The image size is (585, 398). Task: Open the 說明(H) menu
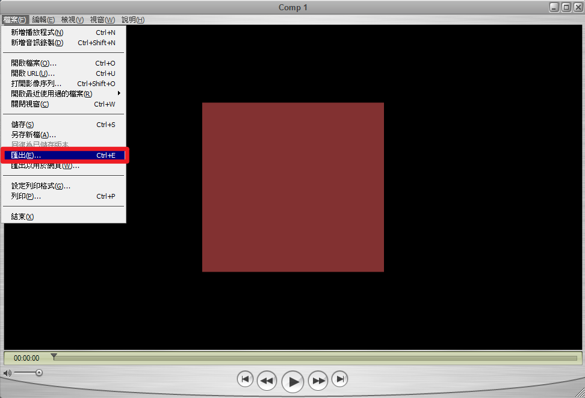(133, 20)
